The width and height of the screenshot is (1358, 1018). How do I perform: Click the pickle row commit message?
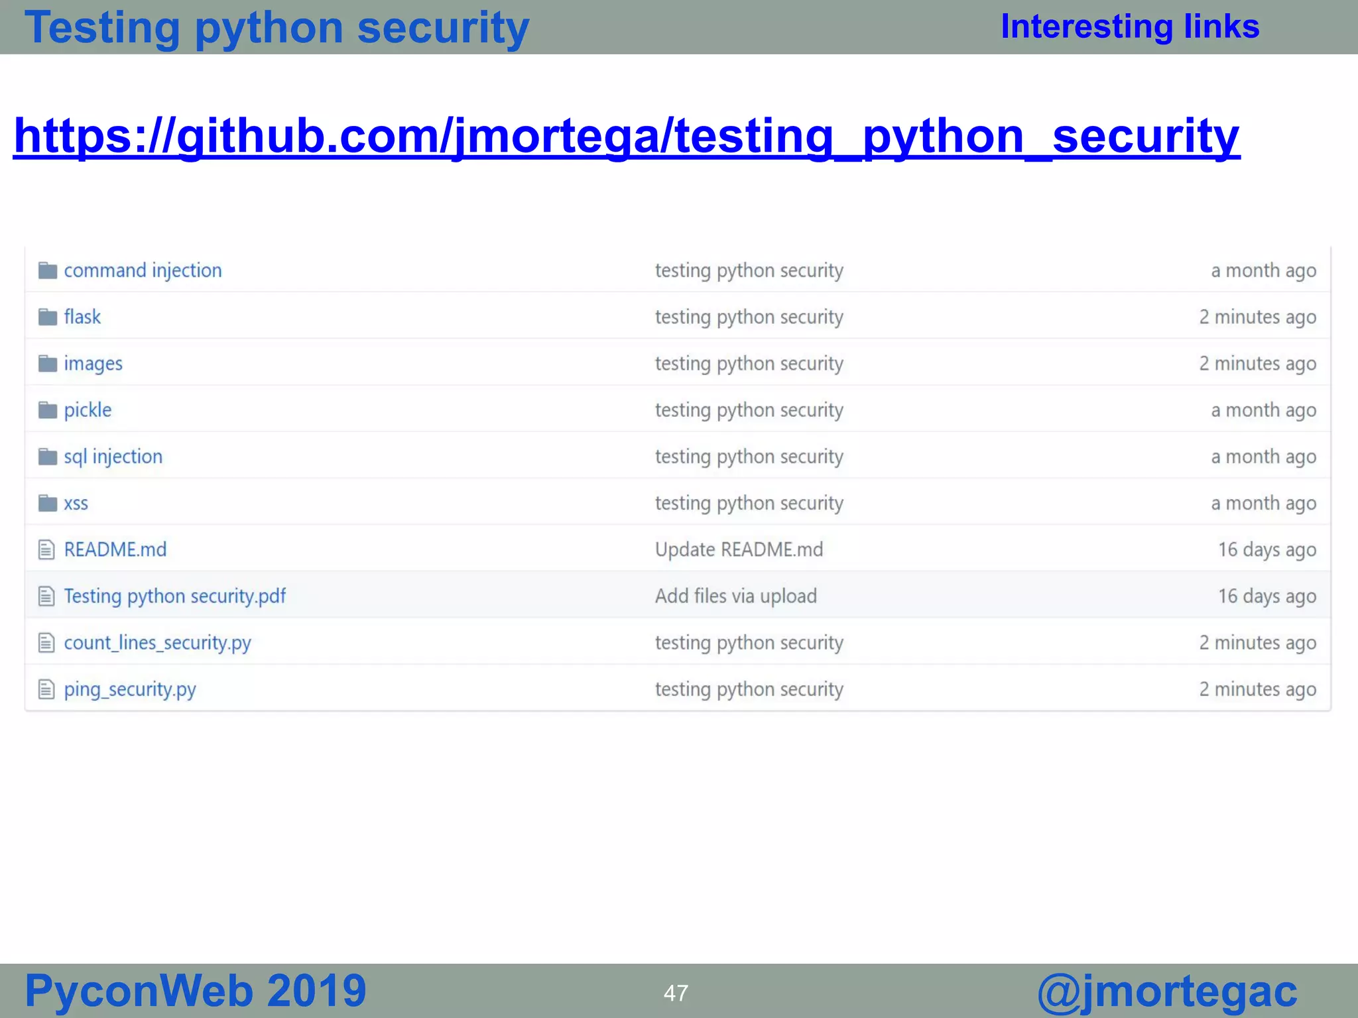(749, 410)
